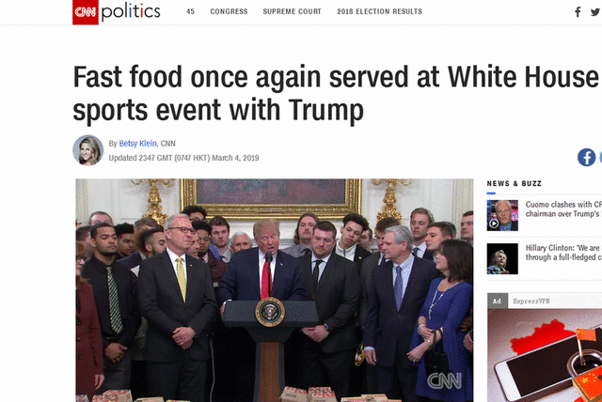Open the Supreme Court section
Screen dimensions: 602x402
[293, 11]
